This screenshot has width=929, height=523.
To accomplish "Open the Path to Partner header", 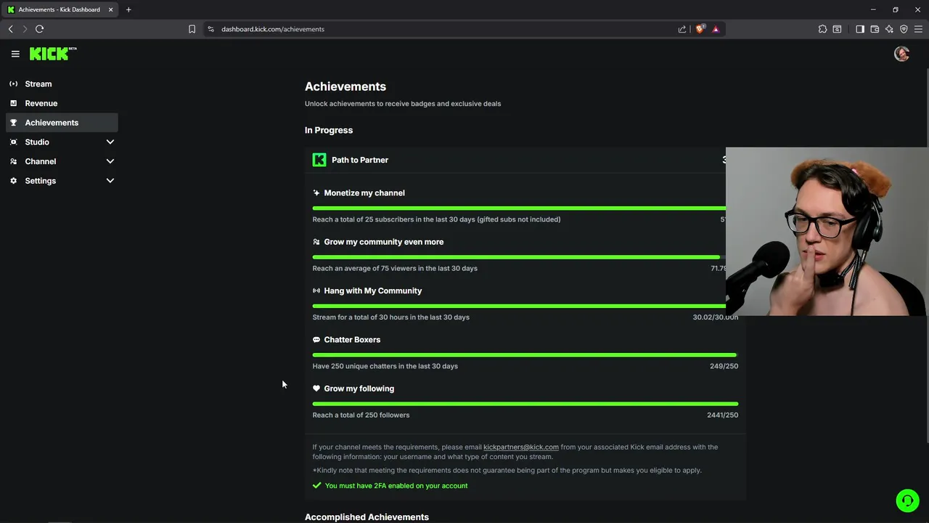I will [360, 160].
